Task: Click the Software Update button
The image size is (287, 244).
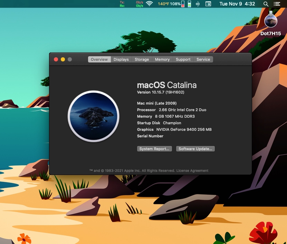Action: point(195,149)
